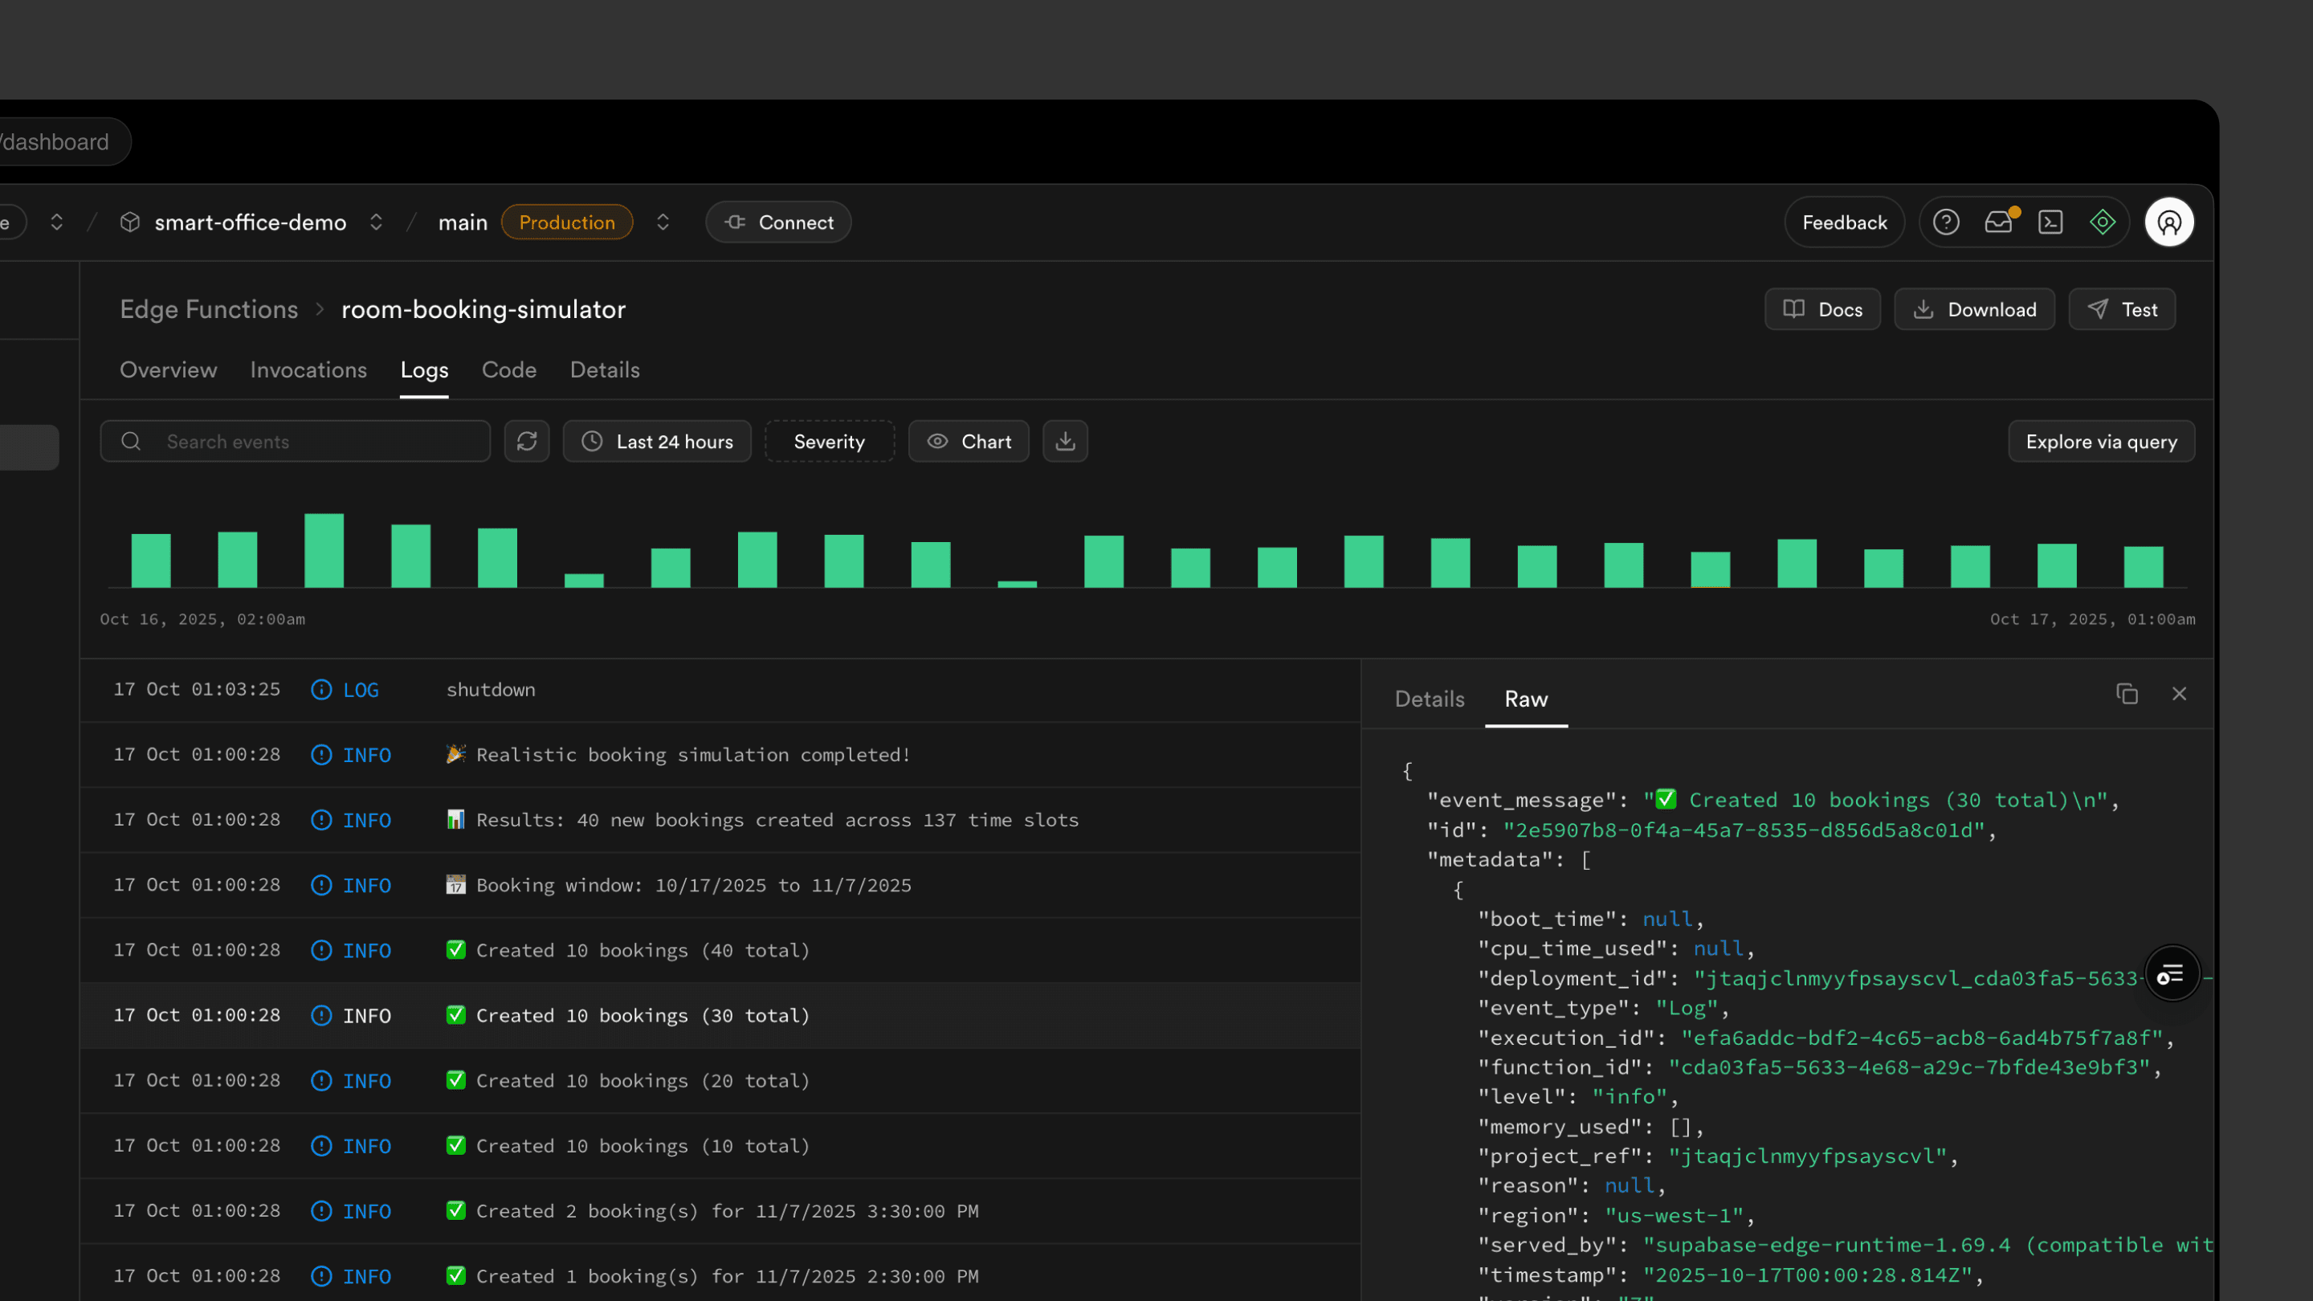Image resolution: width=2313 pixels, height=1301 pixels.
Task: Switch the log panel to the Details view
Action: pos(1429,699)
